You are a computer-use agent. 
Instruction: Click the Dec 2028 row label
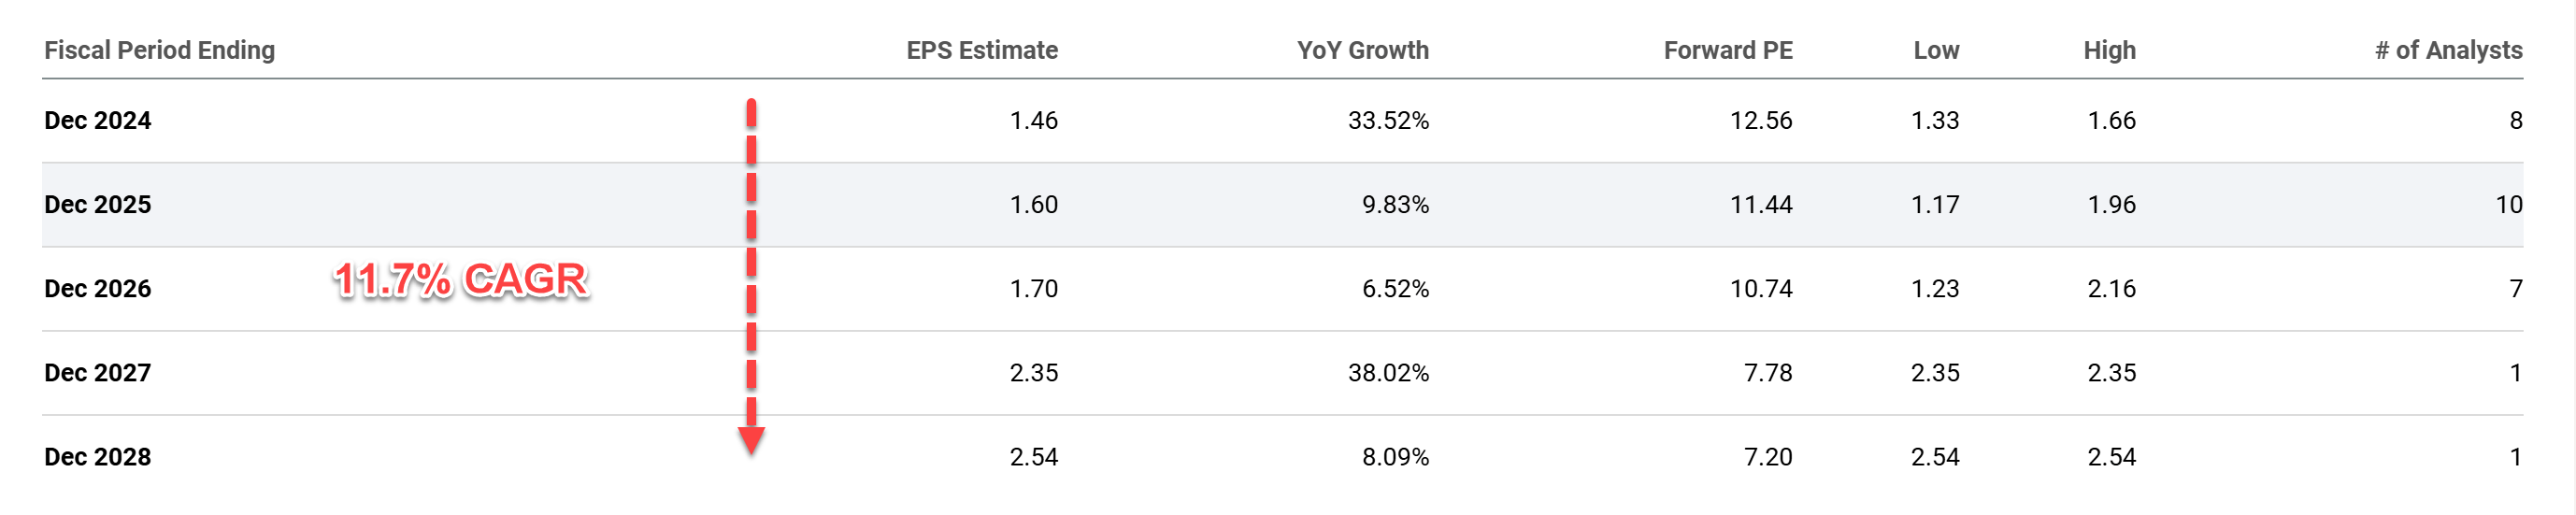[98, 456]
